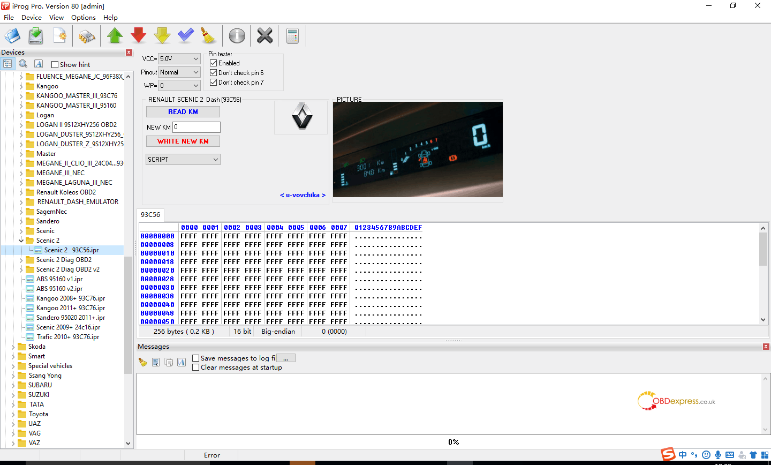
Task: Click the chip device icon in toolbar
Action: (x=87, y=36)
